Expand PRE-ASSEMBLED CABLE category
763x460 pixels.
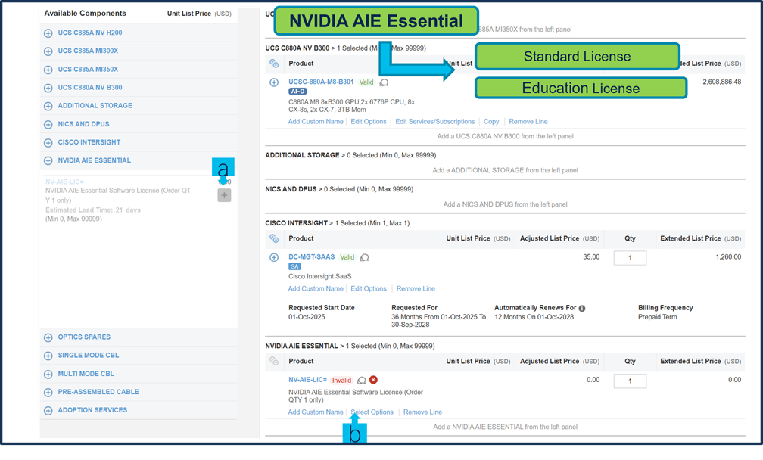point(48,392)
